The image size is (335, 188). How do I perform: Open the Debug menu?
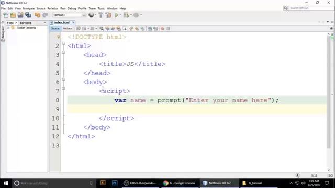72,8
